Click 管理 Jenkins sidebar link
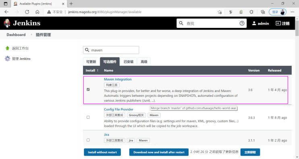 click(x=21, y=59)
